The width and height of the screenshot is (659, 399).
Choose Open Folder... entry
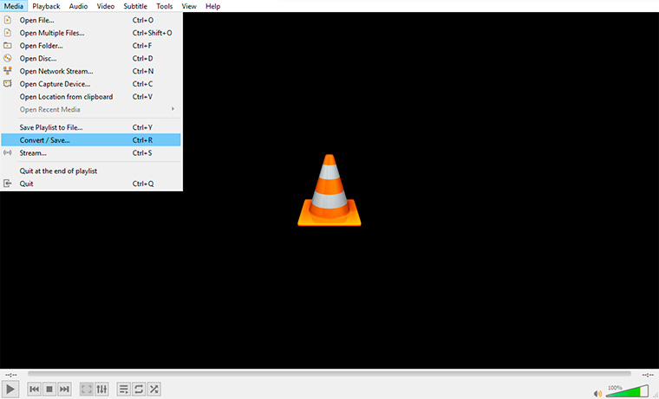(x=91, y=45)
